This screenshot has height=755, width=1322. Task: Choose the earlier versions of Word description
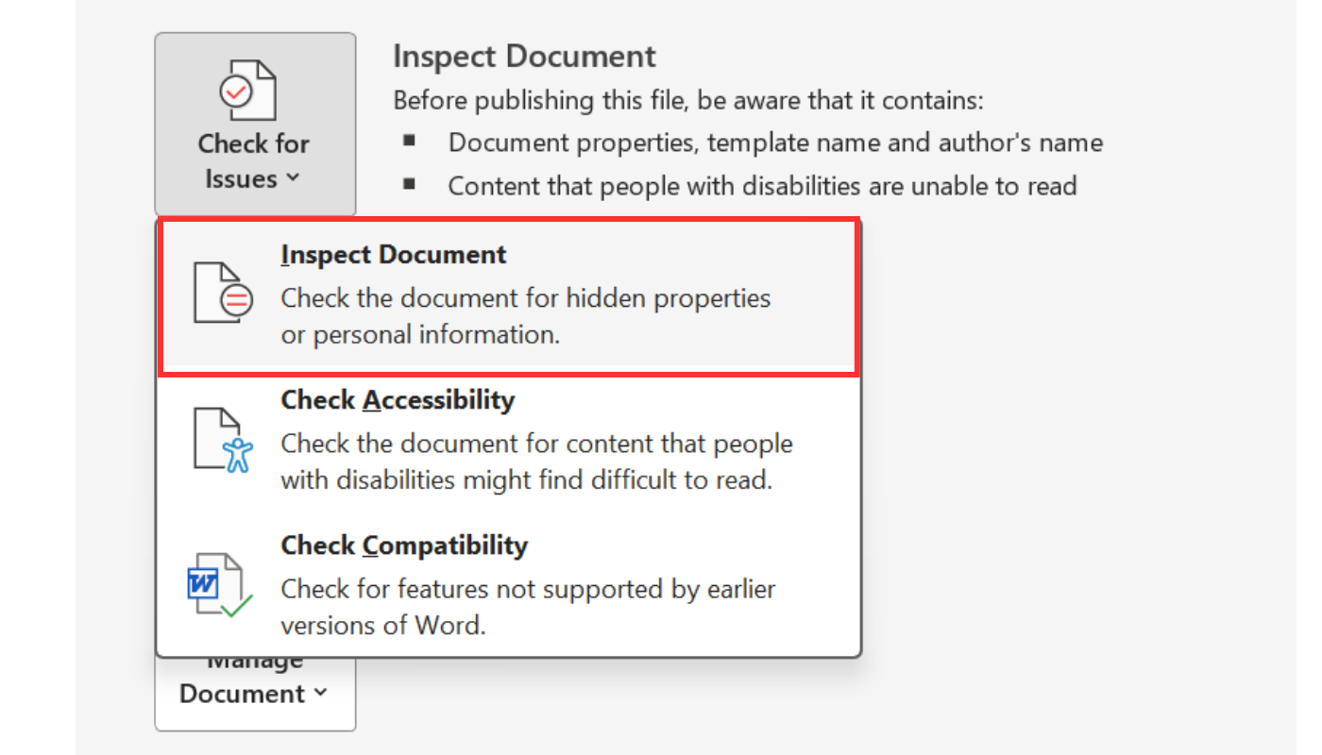[528, 607]
